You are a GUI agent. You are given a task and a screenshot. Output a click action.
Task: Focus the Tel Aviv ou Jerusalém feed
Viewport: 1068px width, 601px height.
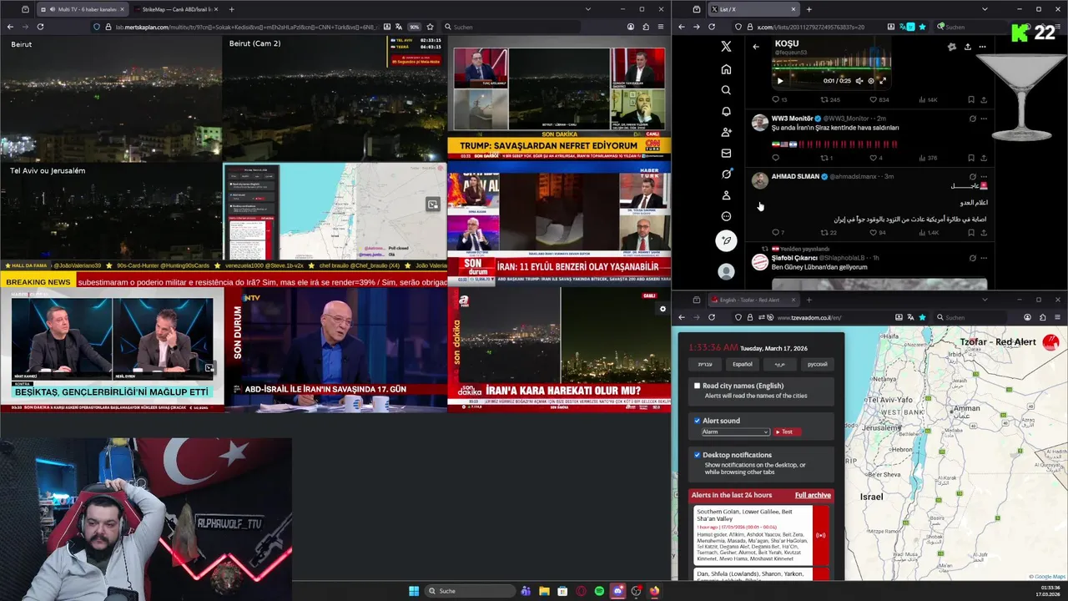click(111, 211)
